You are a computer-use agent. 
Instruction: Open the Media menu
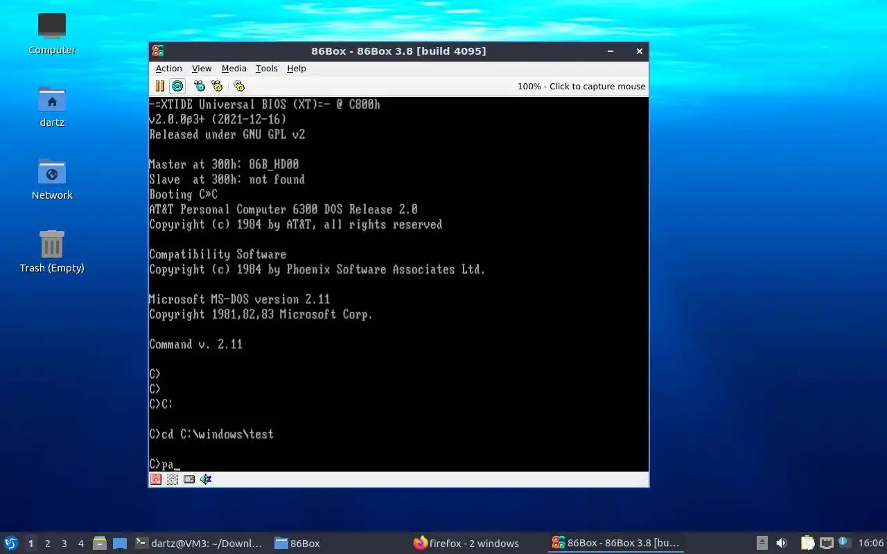234,69
